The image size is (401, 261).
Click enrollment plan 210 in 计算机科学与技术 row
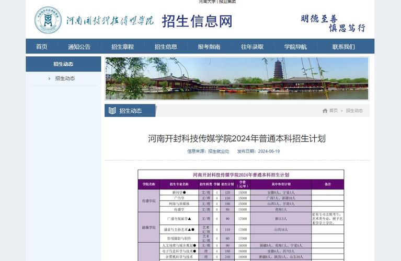pos(227,257)
